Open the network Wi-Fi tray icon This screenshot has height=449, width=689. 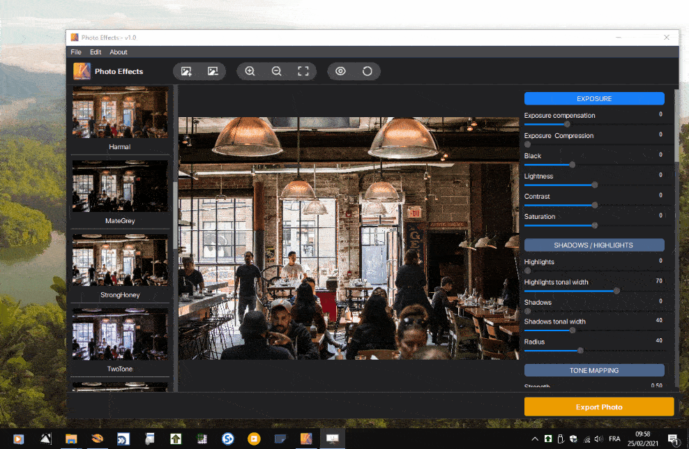[x=586, y=439]
